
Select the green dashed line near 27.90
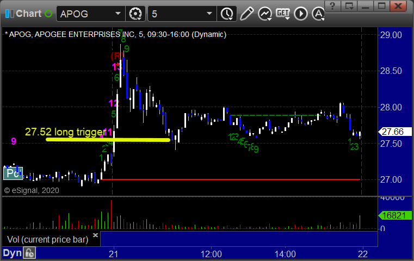tap(274, 115)
